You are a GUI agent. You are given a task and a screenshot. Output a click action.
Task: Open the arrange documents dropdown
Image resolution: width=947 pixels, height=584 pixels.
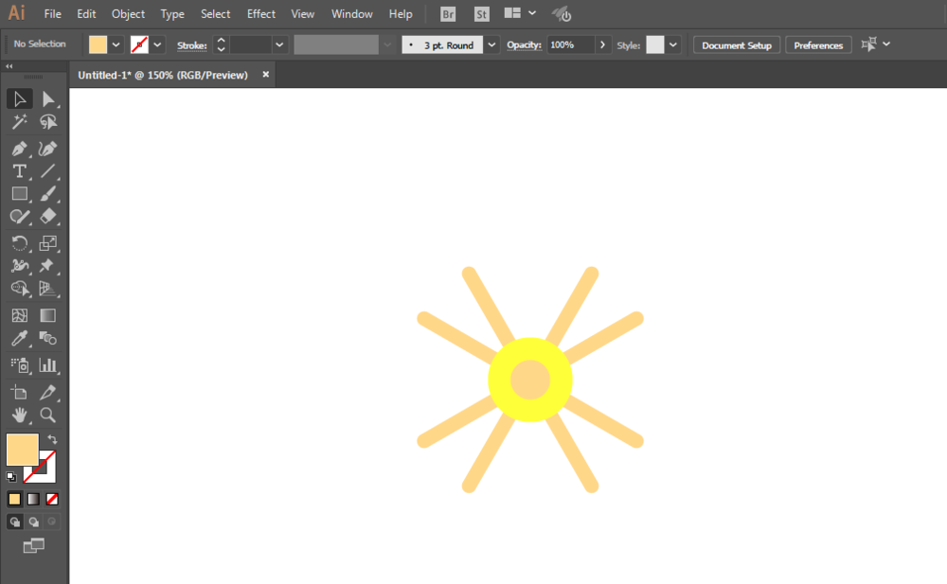(x=532, y=12)
